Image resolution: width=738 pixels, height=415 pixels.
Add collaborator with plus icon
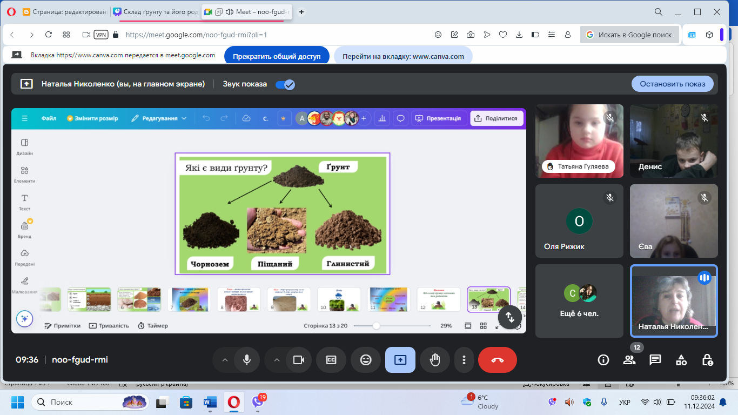click(364, 118)
